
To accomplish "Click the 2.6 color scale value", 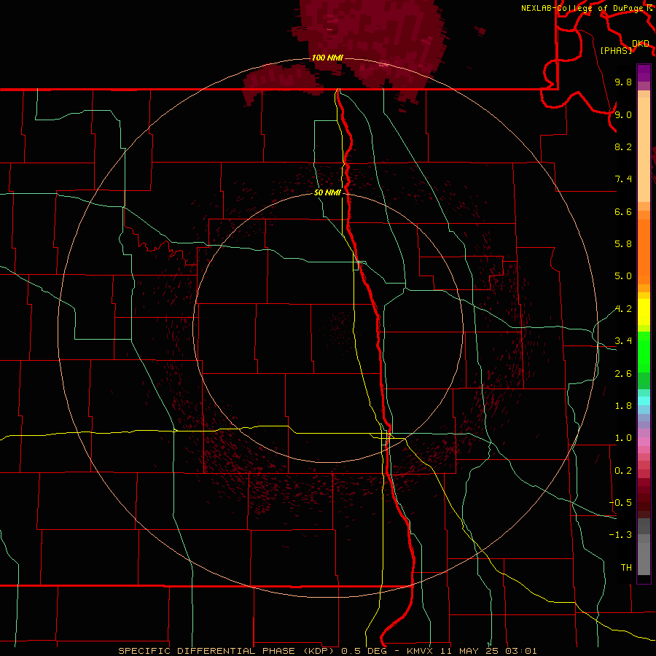I will pyautogui.click(x=623, y=374).
